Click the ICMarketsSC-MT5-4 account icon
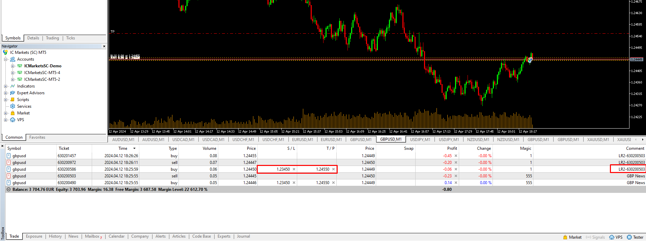Image resolution: width=646 pixels, height=241 pixels. click(20, 73)
